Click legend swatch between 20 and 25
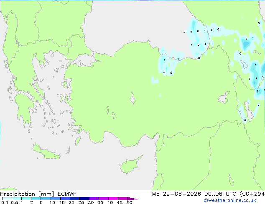The height and width of the screenshot is (204, 265). pyautogui.click(x=75, y=199)
